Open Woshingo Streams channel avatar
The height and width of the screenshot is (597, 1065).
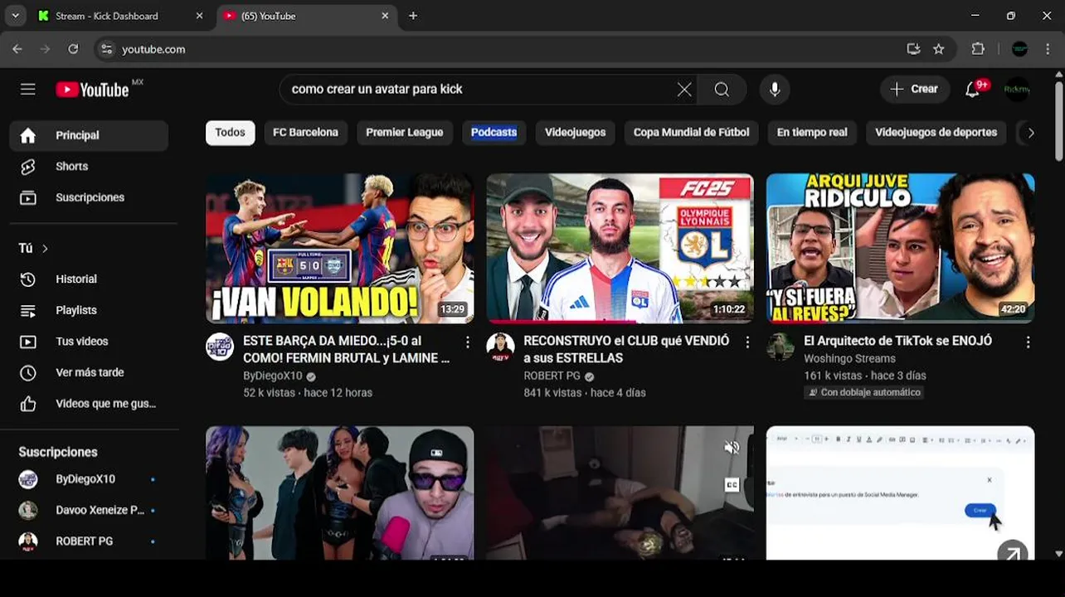781,347
